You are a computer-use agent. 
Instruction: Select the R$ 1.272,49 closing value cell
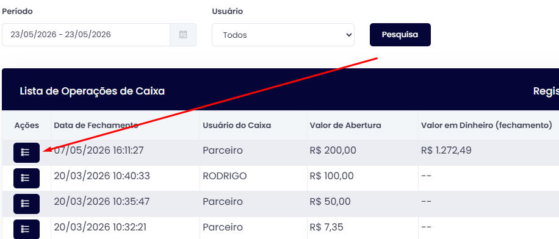click(446, 151)
